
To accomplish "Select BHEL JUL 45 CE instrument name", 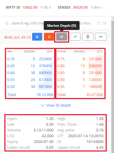I will pyautogui.click(x=18, y=37).
